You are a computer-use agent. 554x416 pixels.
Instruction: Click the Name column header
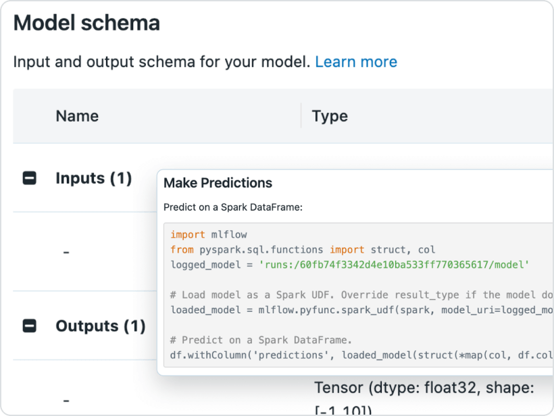77,116
